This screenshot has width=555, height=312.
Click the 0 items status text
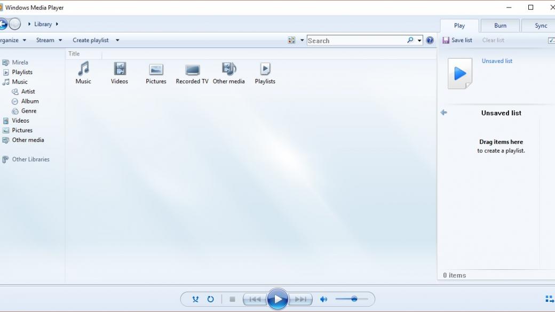coord(455,275)
